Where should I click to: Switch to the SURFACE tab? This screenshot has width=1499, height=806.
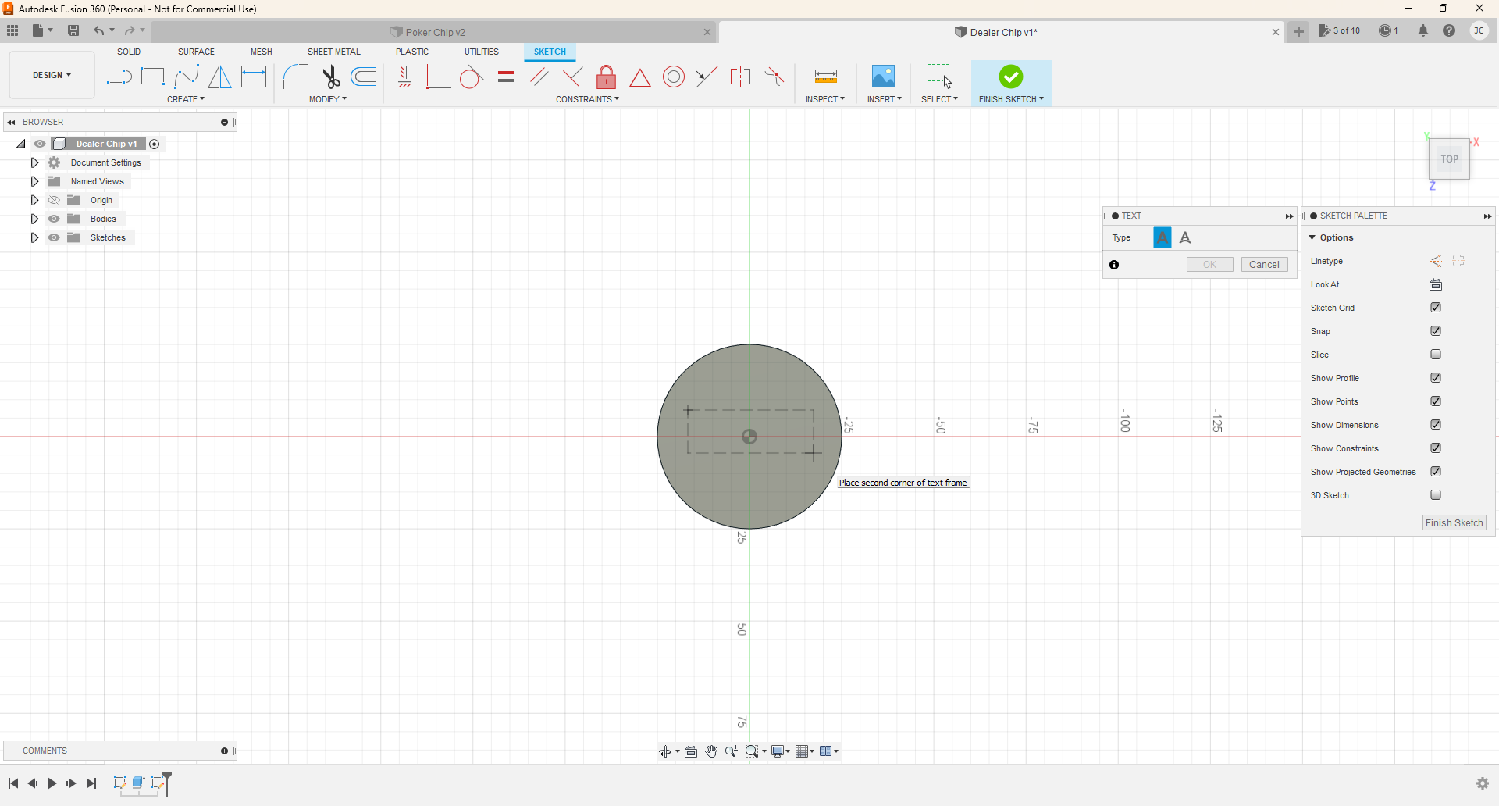(x=196, y=52)
